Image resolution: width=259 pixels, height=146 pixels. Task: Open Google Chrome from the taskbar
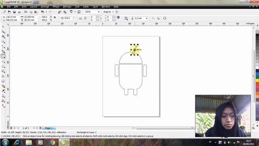(52, 142)
